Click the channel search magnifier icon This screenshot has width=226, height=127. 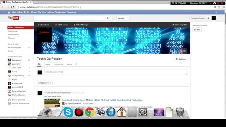[x=76, y=64]
